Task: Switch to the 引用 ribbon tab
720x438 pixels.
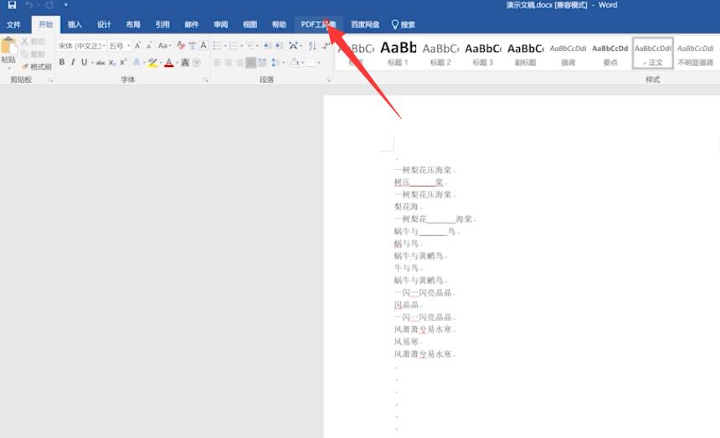Action: pyautogui.click(x=162, y=25)
